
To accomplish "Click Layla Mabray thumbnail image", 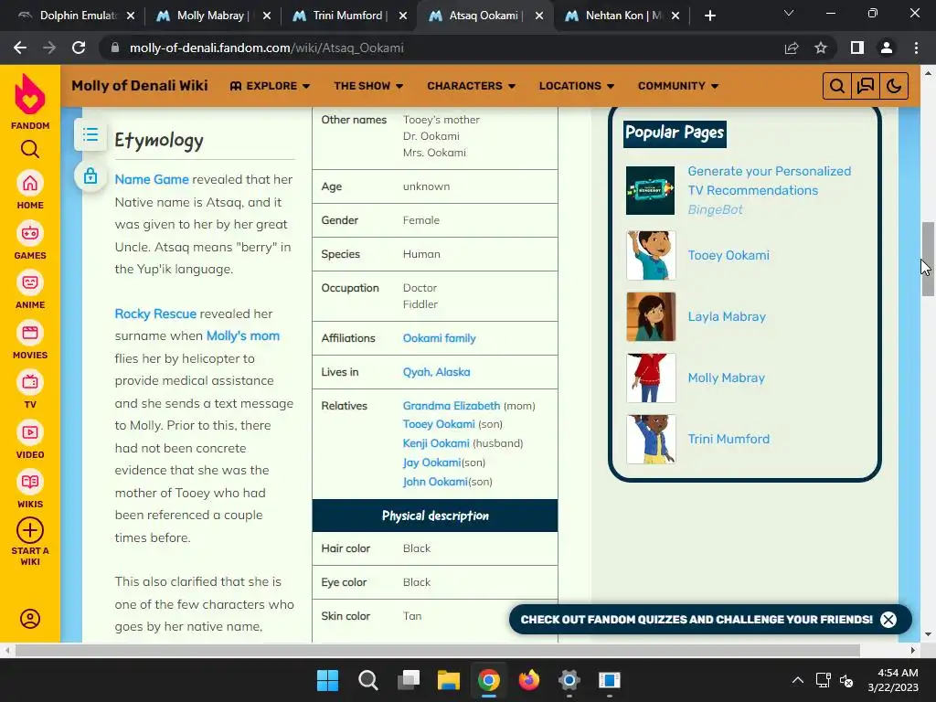I will coord(651,317).
